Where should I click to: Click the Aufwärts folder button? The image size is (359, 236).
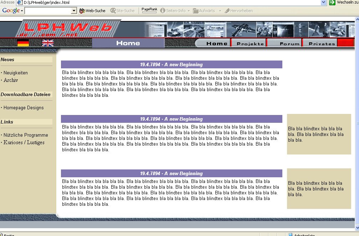(x=204, y=11)
